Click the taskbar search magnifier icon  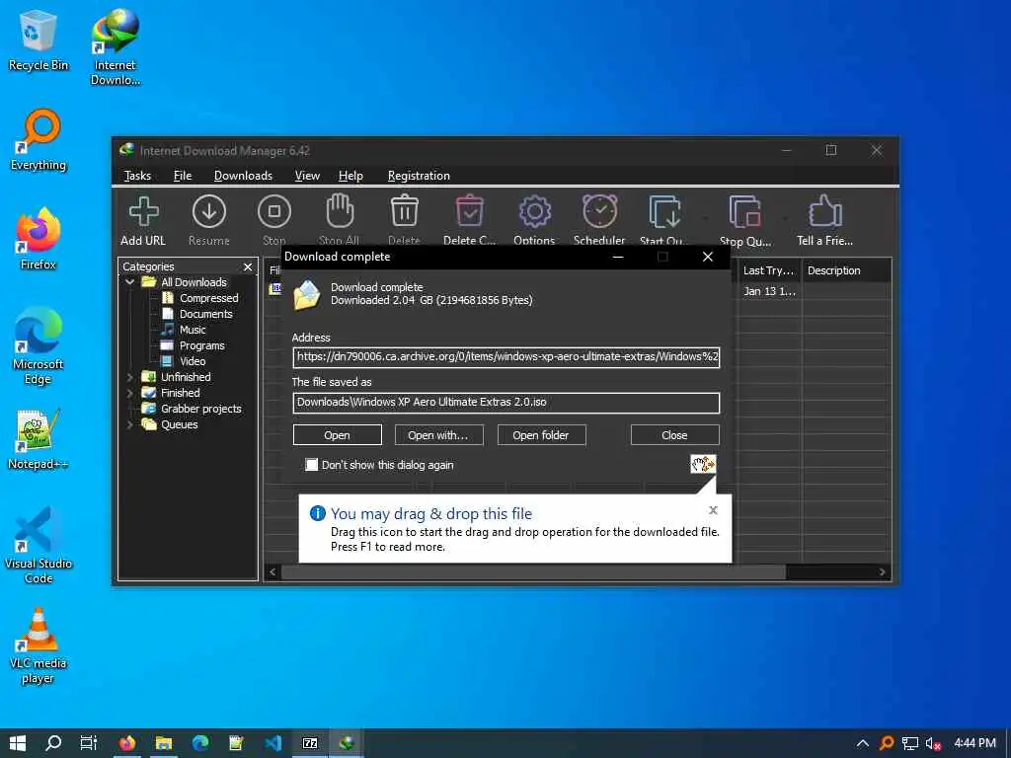[x=53, y=743]
